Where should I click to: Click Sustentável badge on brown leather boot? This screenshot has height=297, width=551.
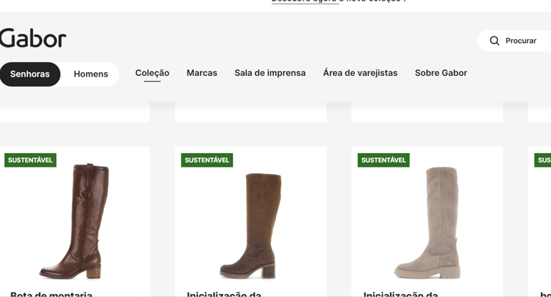(x=30, y=160)
